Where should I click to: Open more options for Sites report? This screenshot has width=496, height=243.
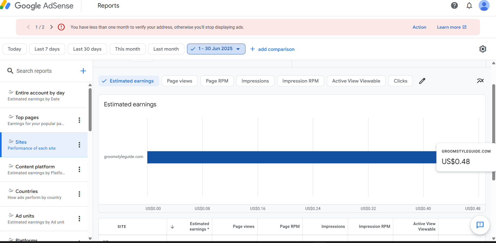[79, 145]
